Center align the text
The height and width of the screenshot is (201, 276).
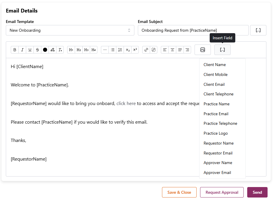pos(172,50)
